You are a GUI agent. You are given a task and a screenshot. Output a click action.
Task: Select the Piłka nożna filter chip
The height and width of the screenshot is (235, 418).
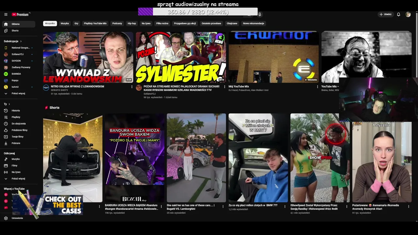162,23
